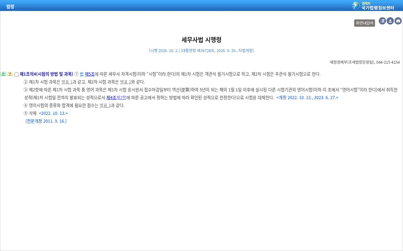Click the green 판 (precedent) badge icon
This screenshot has width=403, height=251.
click(x=3, y=74)
